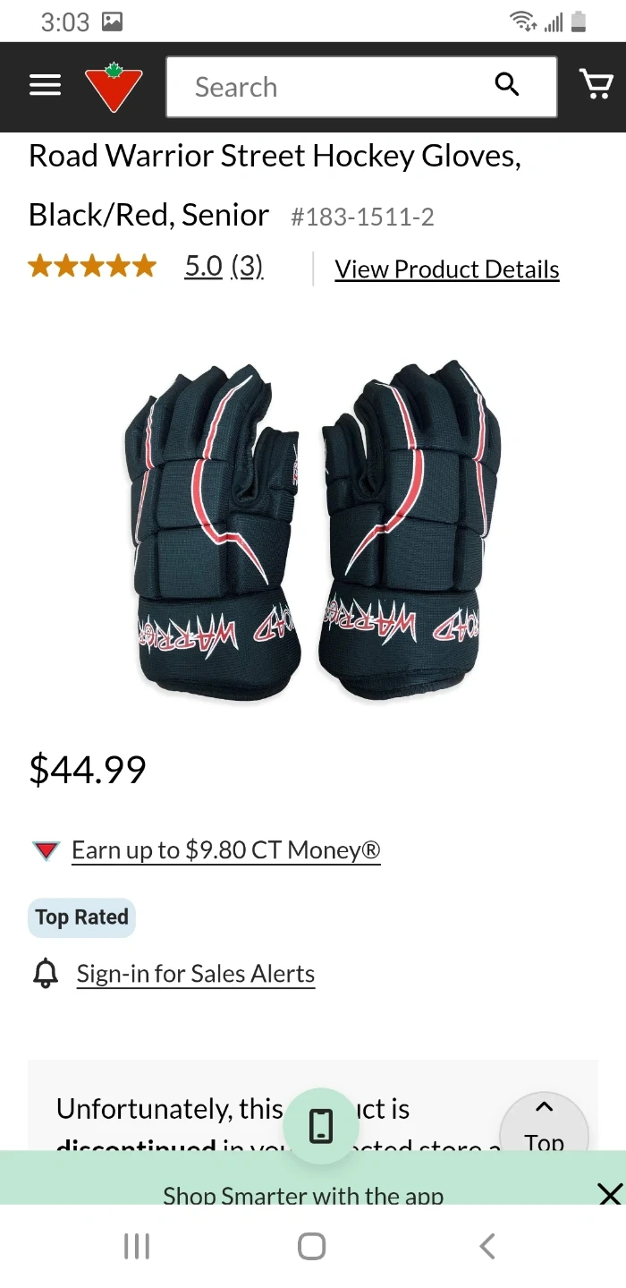Tap Sign-in for Sales Alerts link

[196, 974]
